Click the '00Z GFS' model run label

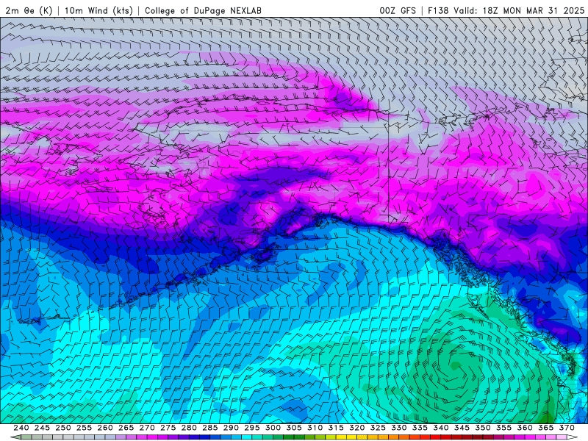click(398, 10)
